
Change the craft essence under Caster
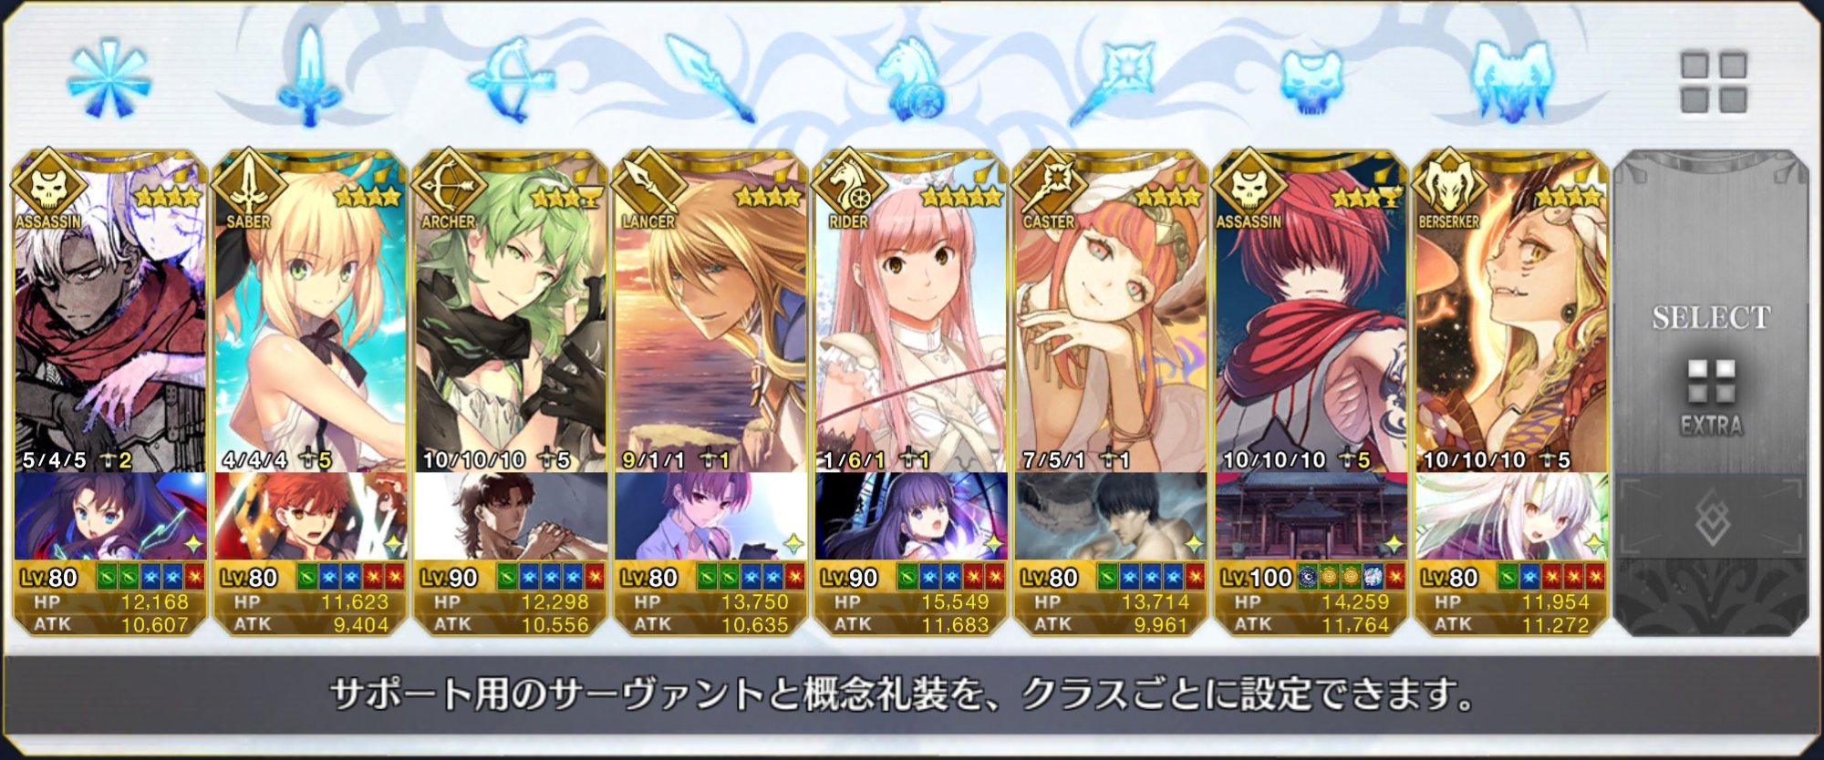[1111, 517]
